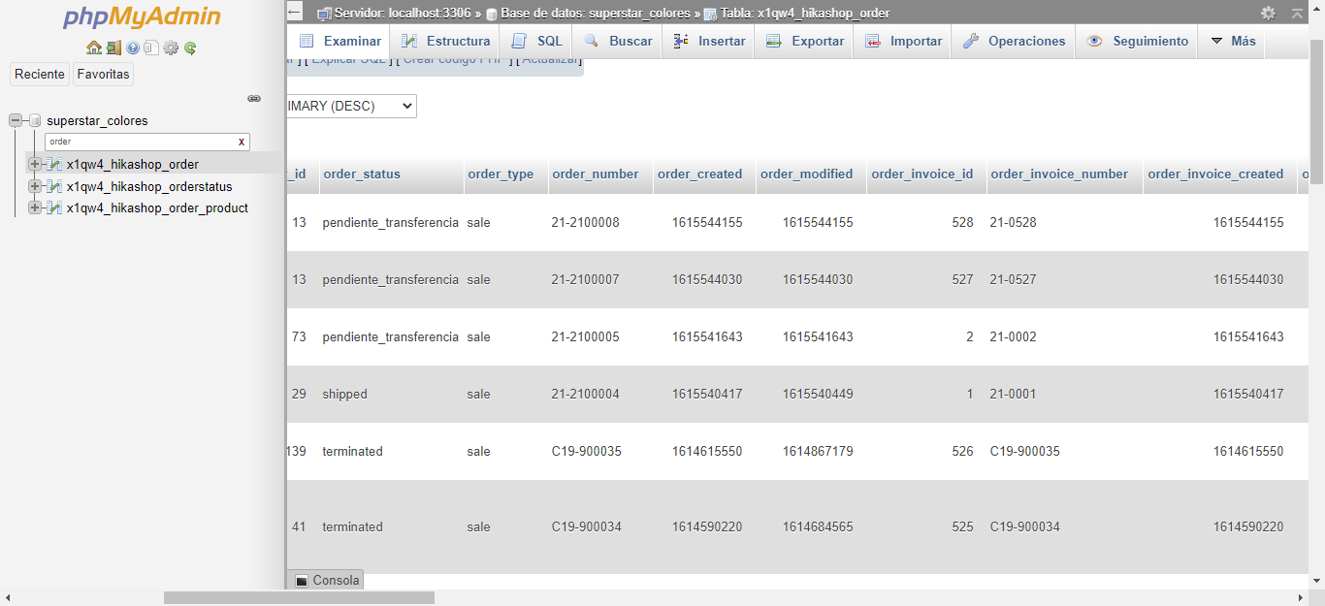Image resolution: width=1325 pixels, height=606 pixels.
Task: Click the 'shipped' order status cell
Action: pyautogui.click(x=344, y=395)
